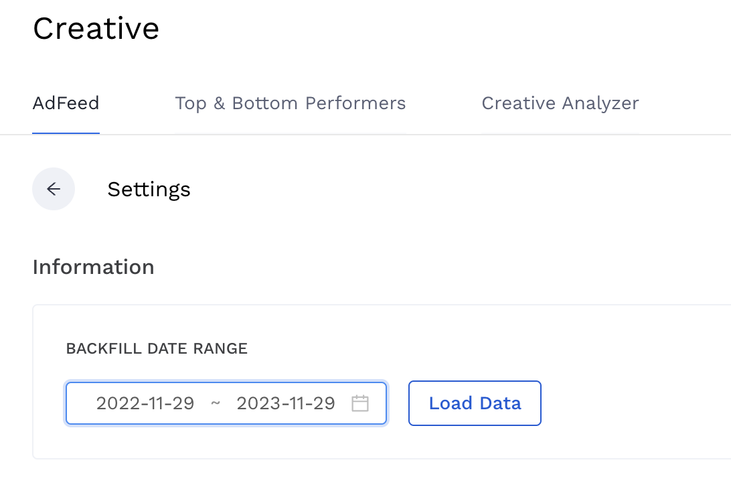Click blank space right of the Creative title

(x=435, y=29)
